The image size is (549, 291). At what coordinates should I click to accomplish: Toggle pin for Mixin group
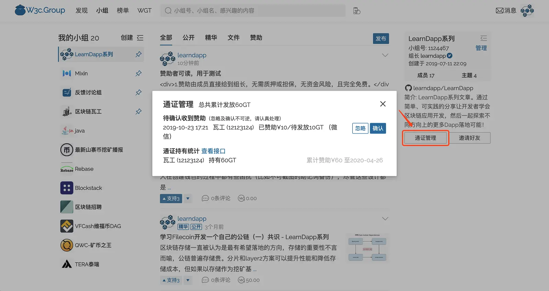[x=139, y=73]
